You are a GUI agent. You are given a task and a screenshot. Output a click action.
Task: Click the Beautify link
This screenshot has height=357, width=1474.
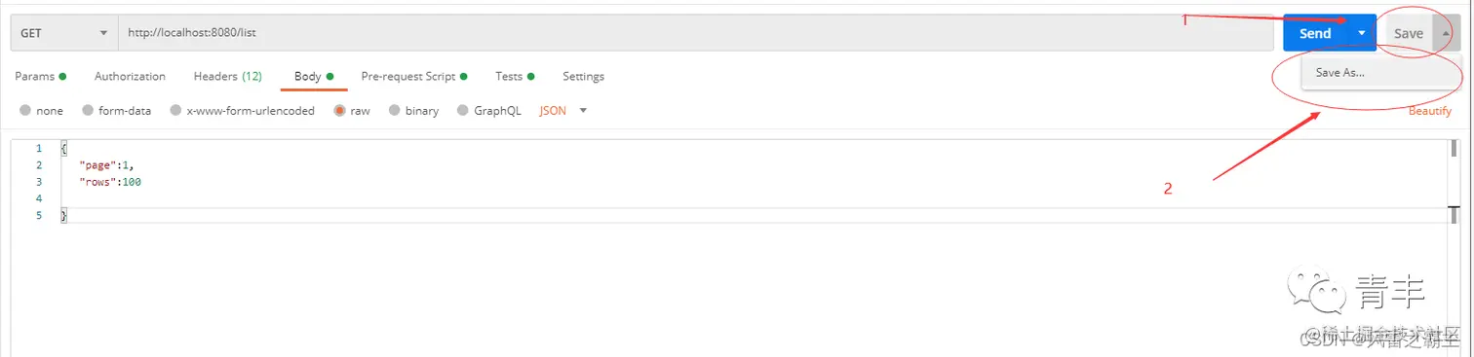pyautogui.click(x=1430, y=111)
